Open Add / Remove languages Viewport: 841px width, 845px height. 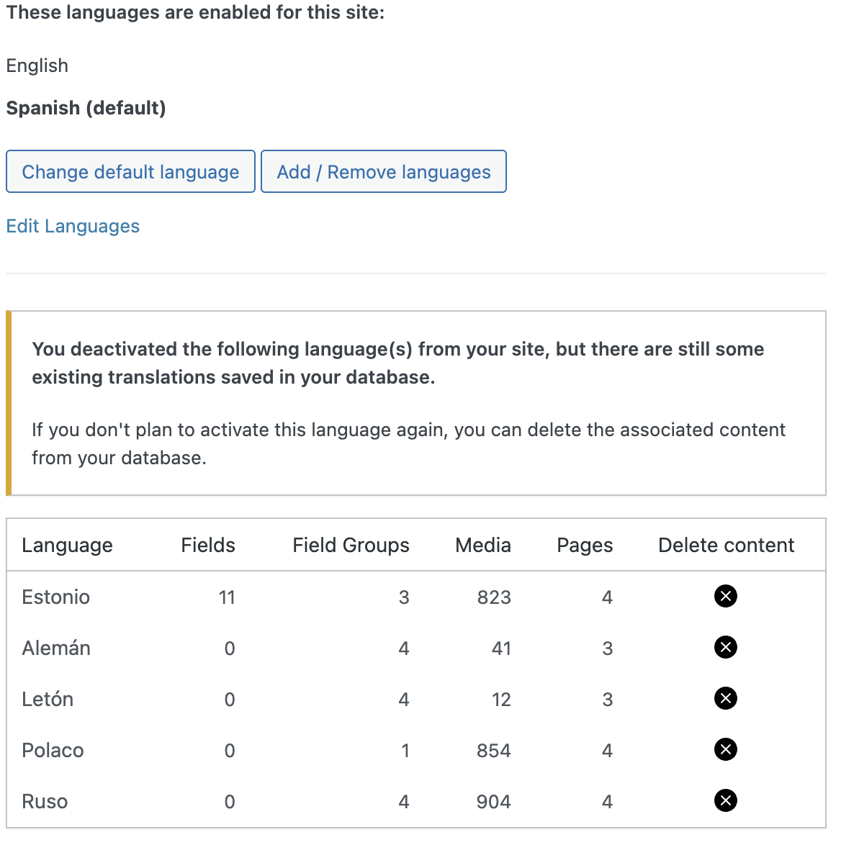pyautogui.click(x=384, y=171)
